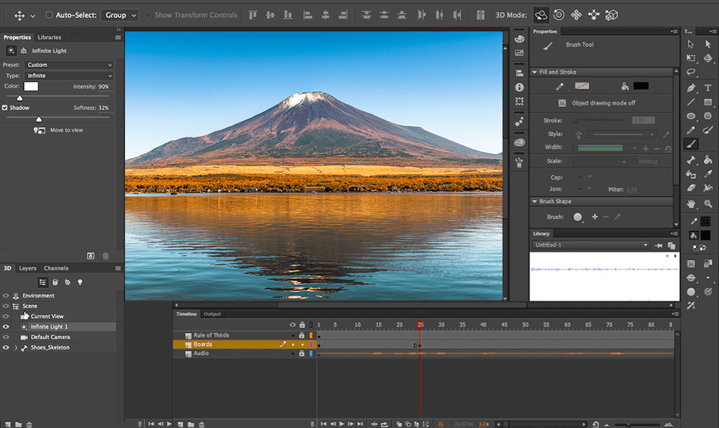Select the Subselection tool
Viewport: 719px width, 428px height.
pos(708,44)
